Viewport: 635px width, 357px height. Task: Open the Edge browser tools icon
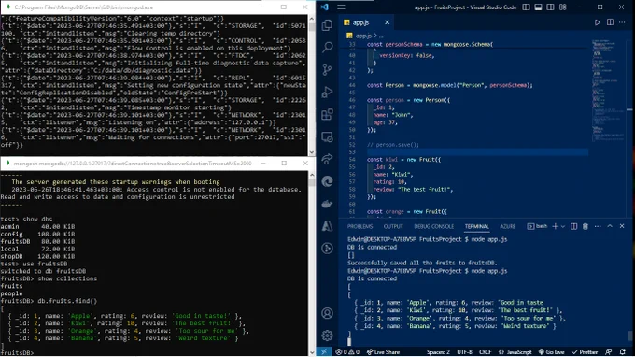click(327, 181)
